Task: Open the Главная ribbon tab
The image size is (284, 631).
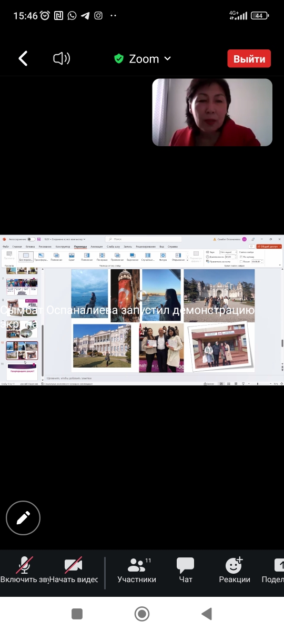Action: tap(17, 247)
